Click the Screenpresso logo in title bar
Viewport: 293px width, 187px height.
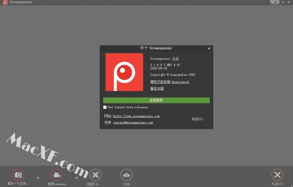5,2
